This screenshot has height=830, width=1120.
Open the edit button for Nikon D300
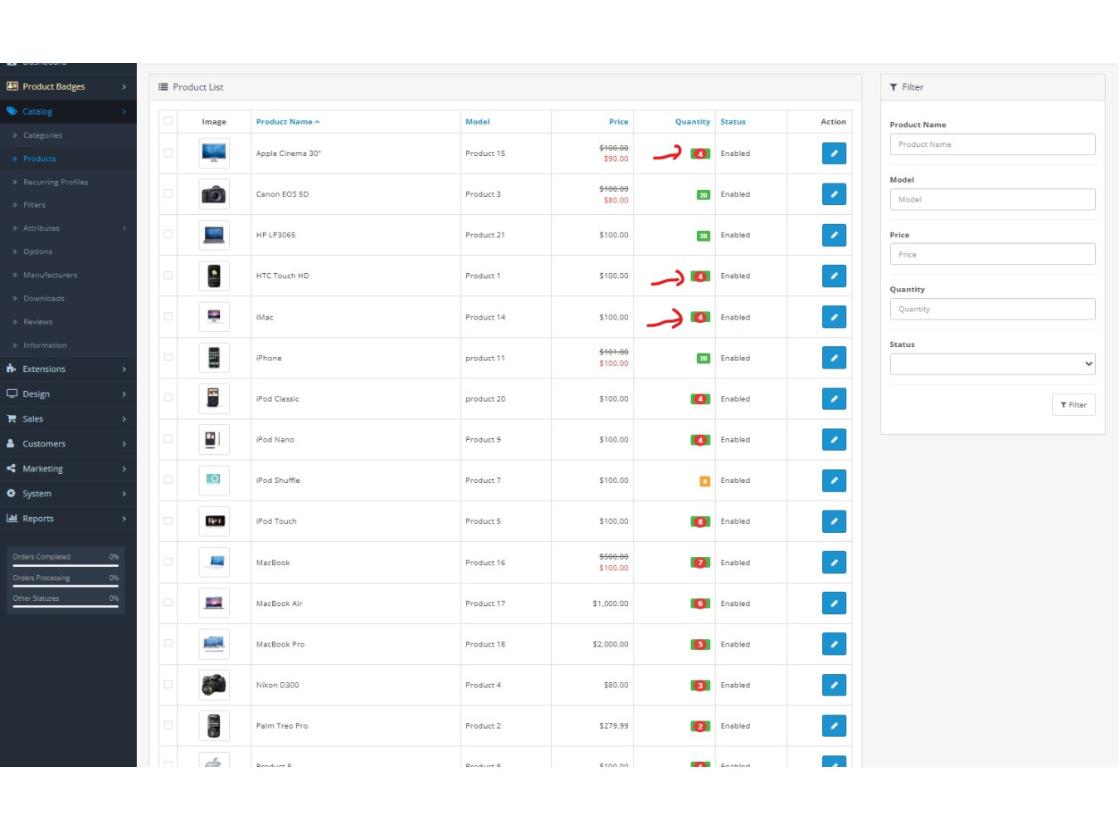(x=833, y=685)
